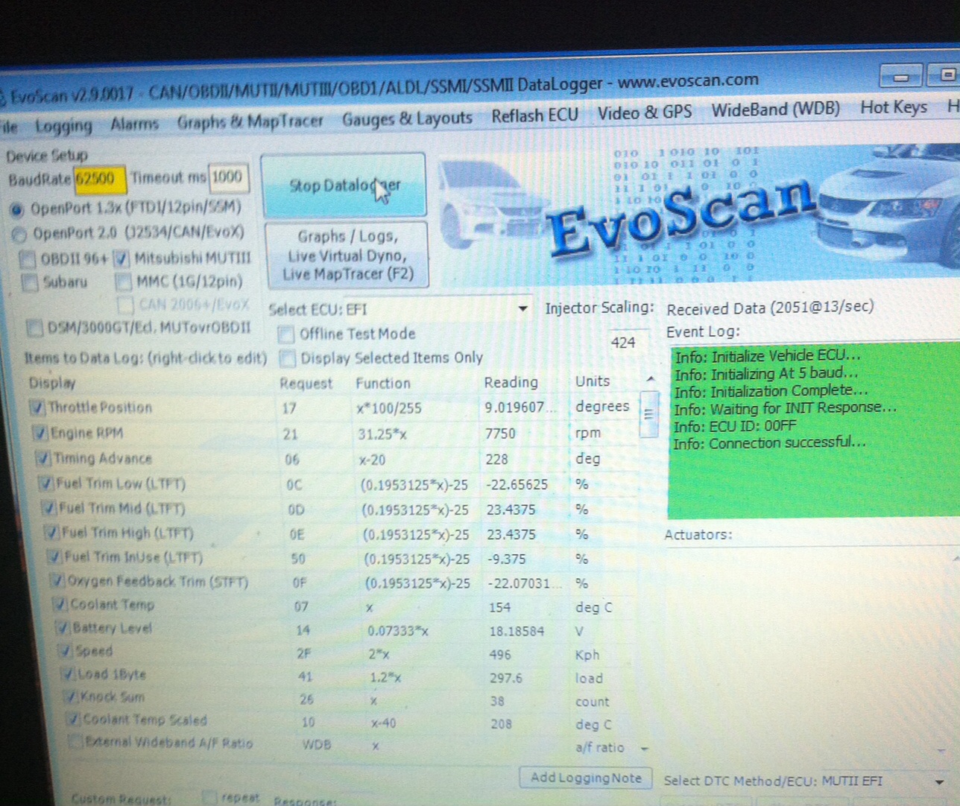Open the Reflash ECU menu
Screen dimensions: 960x806
click(x=534, y=115)
